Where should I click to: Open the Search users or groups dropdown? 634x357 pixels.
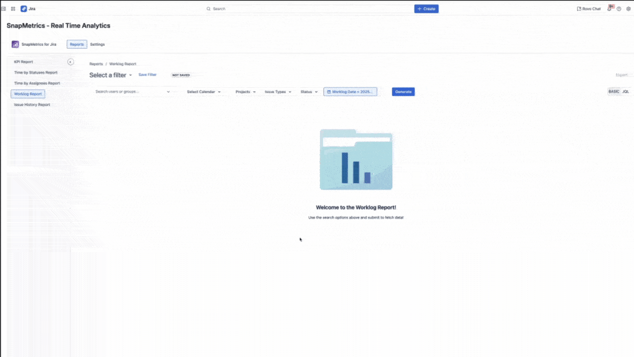coord(132,92)
